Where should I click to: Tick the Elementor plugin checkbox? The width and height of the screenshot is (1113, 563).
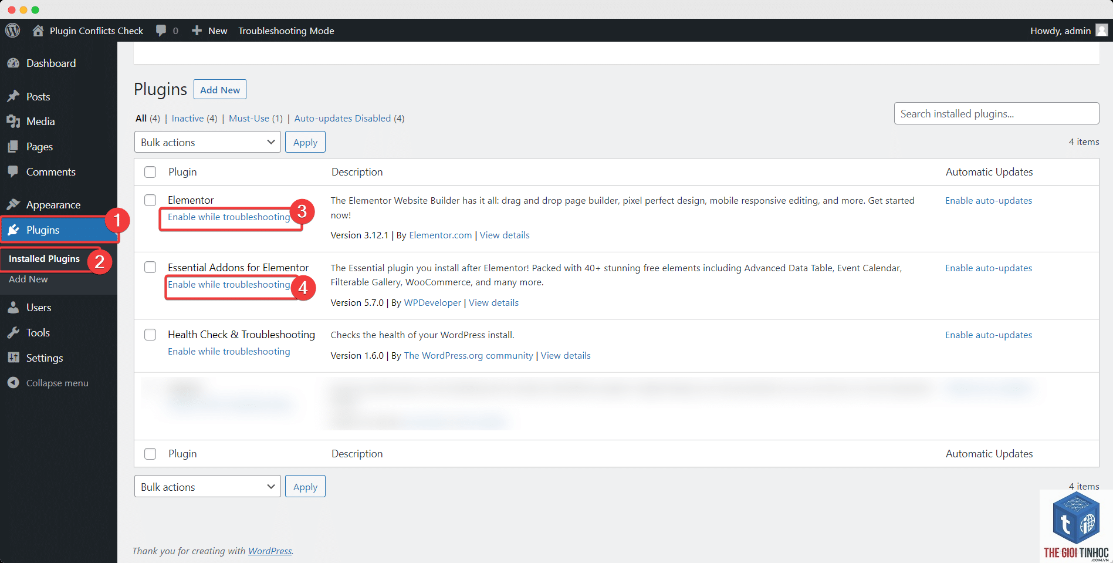pos(150,200)
